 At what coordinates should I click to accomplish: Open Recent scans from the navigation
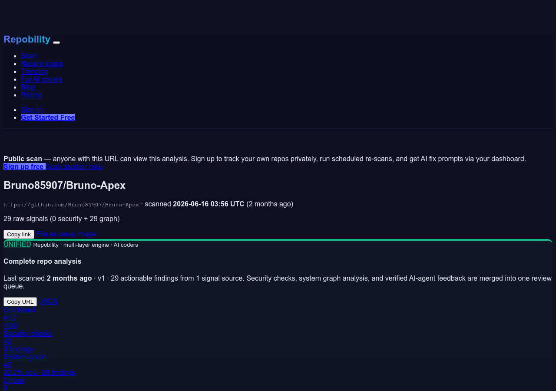[x=42, y=63]
